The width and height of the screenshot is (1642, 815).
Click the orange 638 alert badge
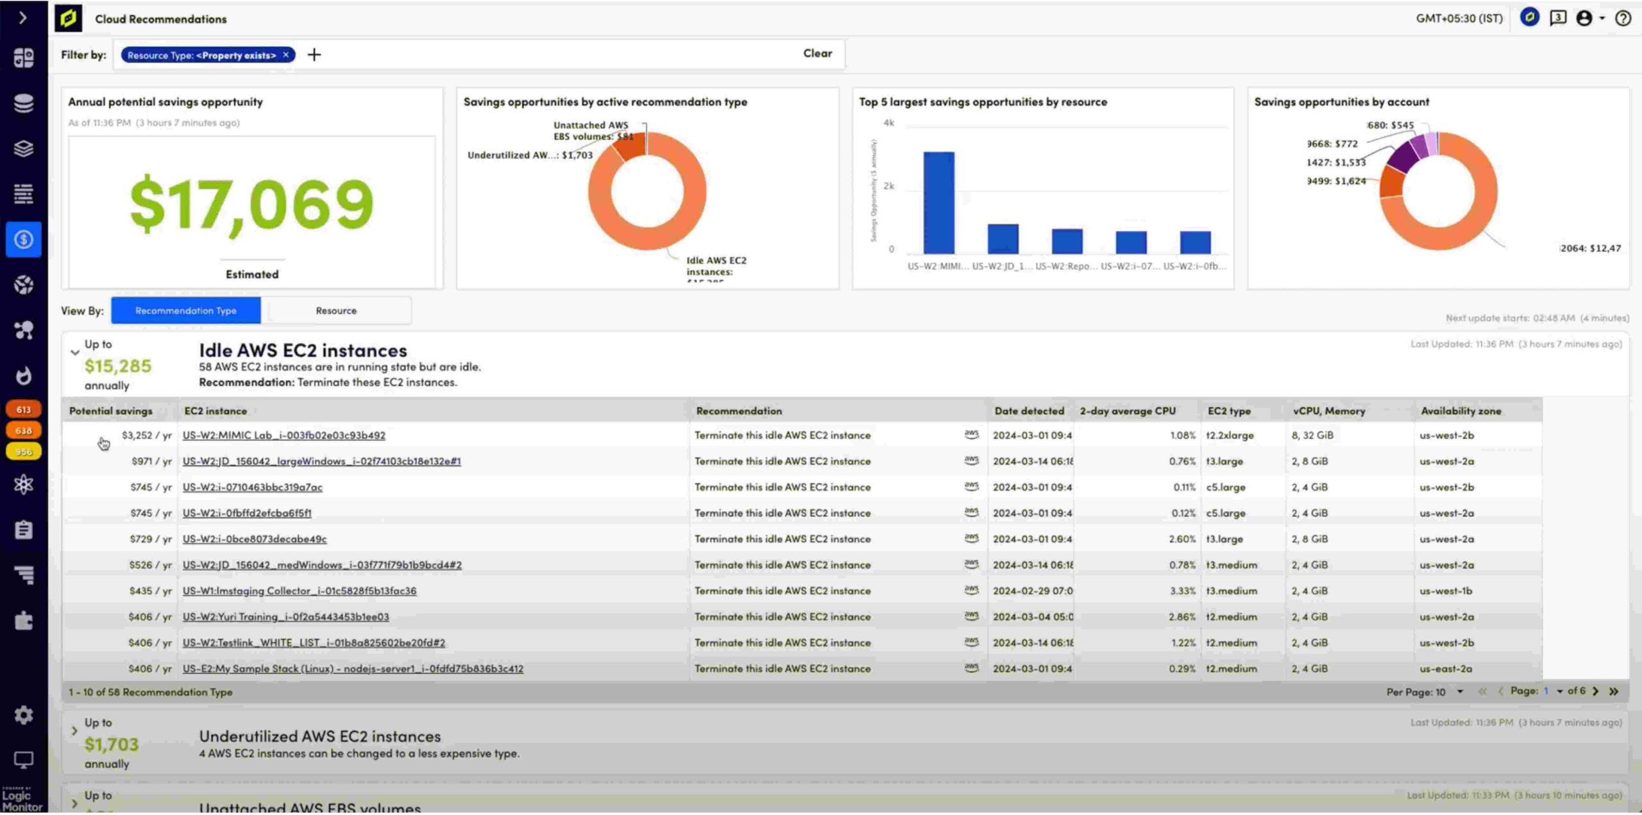click(x=24, y=430)
